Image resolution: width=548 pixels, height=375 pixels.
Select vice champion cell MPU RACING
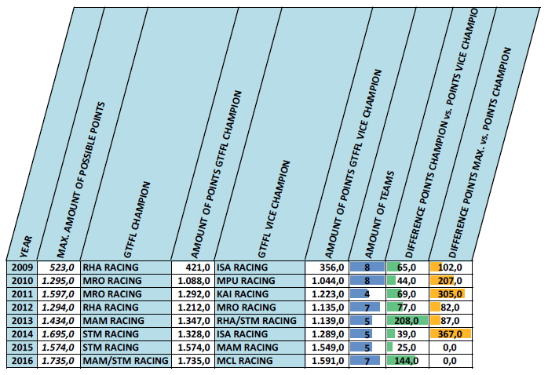click(x=260, y=281)
